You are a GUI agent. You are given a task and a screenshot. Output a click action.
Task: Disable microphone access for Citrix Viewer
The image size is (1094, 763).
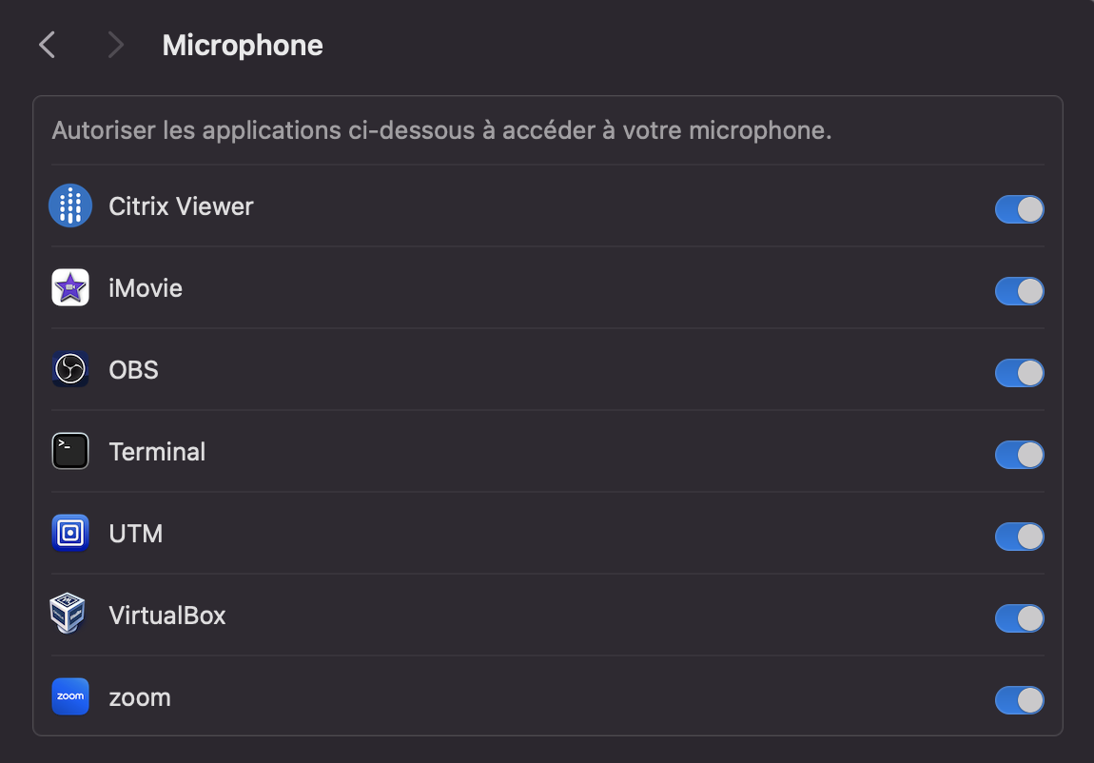1020,209
